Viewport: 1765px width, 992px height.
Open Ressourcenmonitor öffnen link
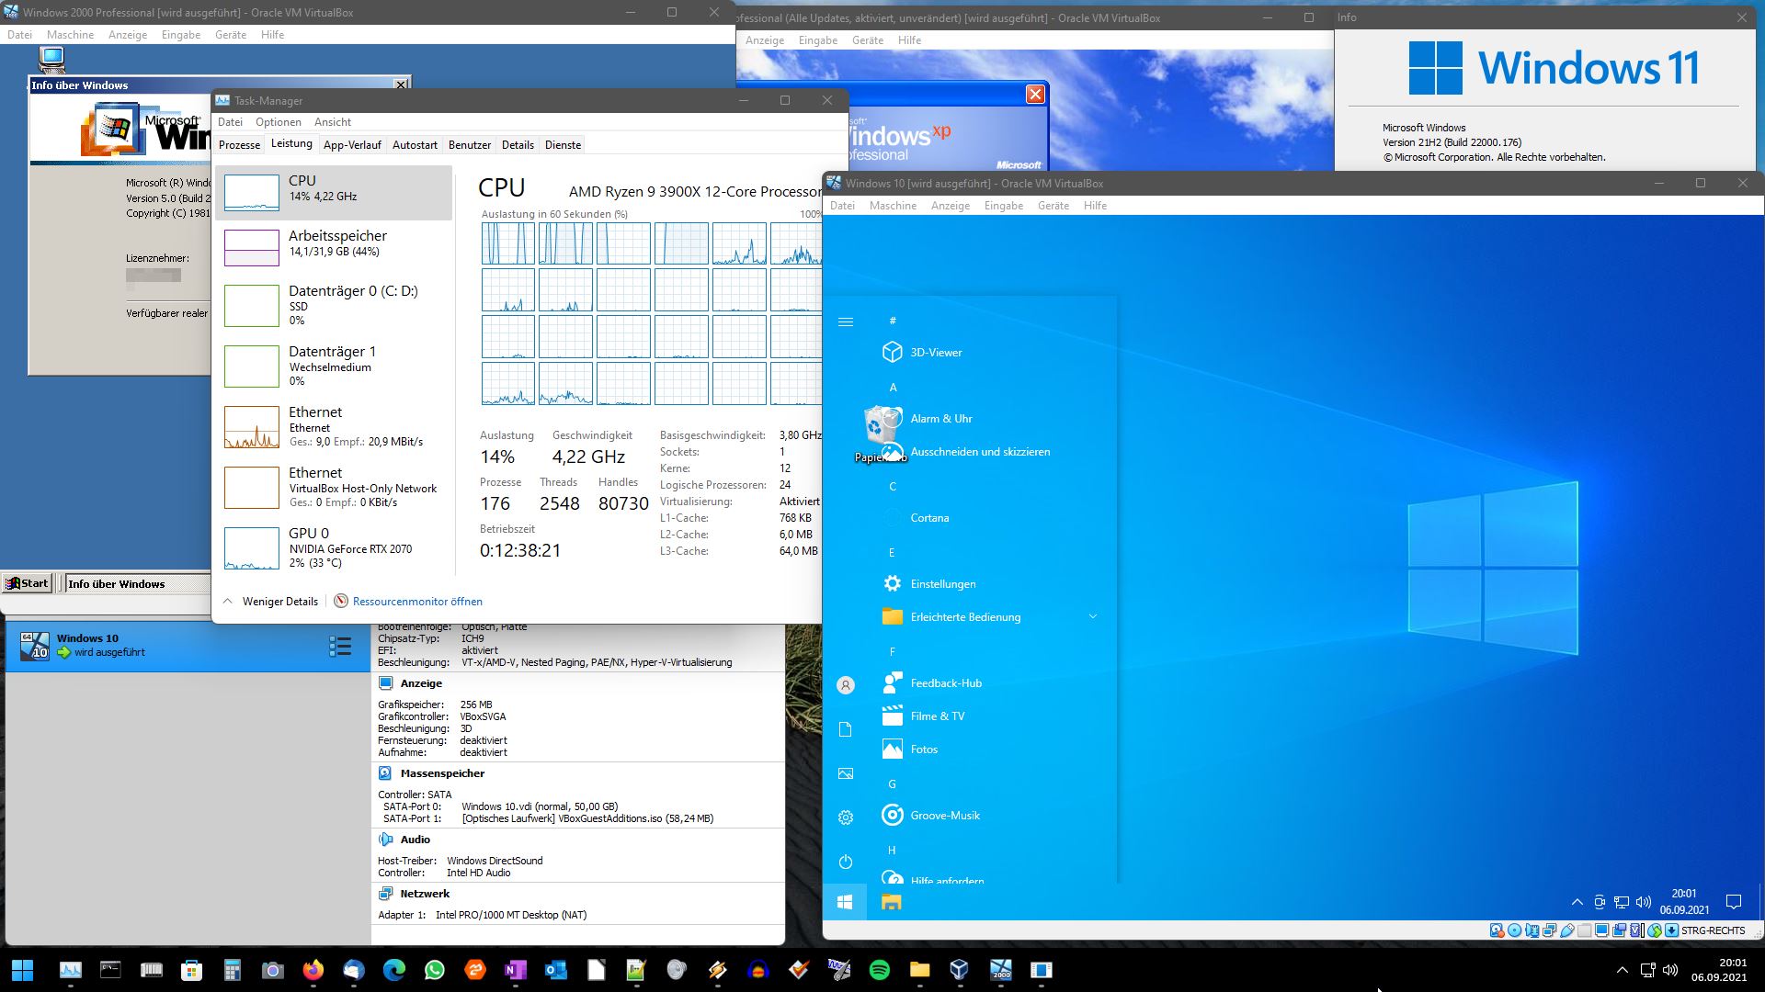click(416, 602)
